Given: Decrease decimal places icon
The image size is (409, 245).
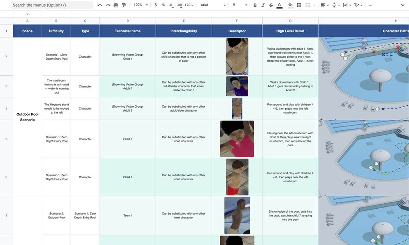Looking at the screenshot, I should point(171,5).
